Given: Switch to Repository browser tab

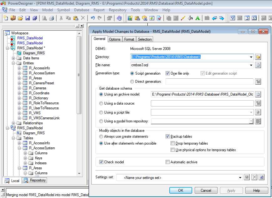Looking at the screenshot, I should (34, 180).
